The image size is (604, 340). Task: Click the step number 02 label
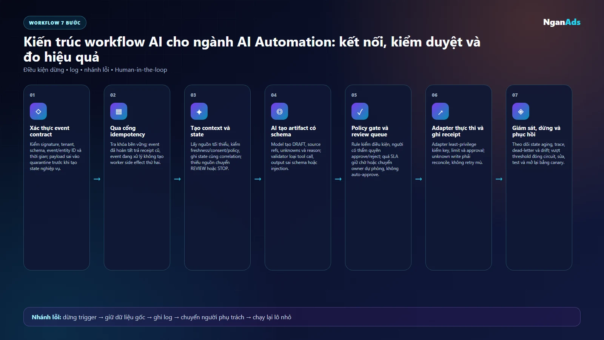point(113,95)
